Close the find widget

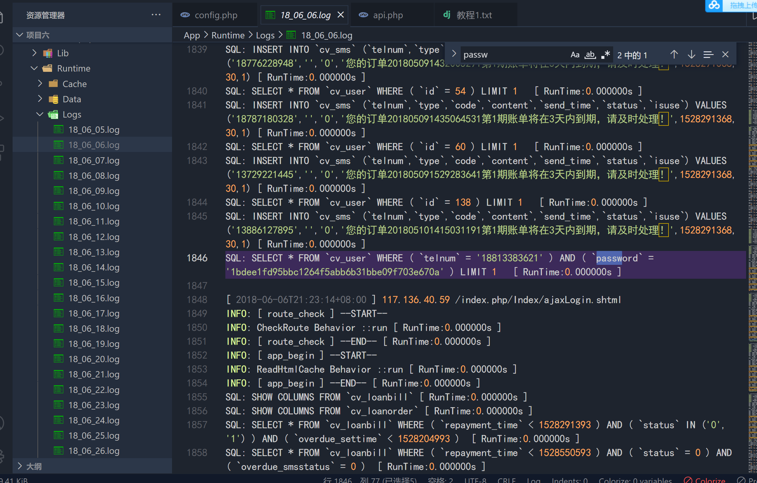[x=726, y=55]
